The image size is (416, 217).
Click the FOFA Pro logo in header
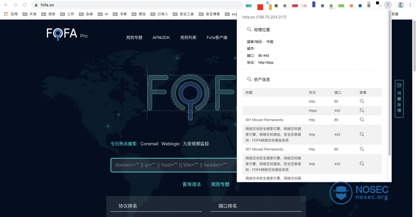[67, 35]
